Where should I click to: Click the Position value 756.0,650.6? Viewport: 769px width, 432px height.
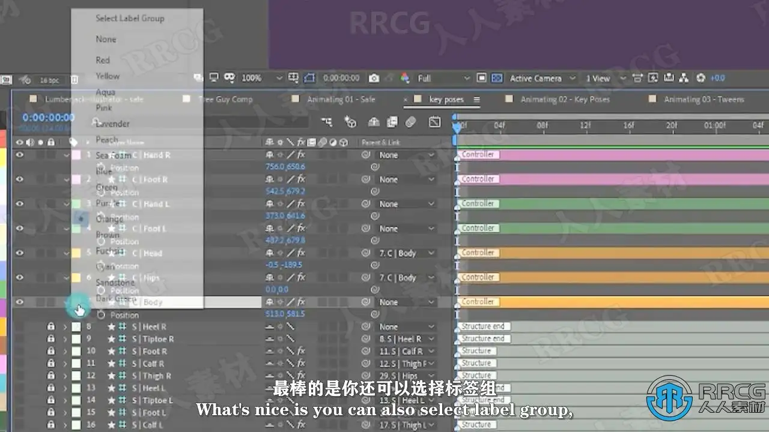[285, 167]
